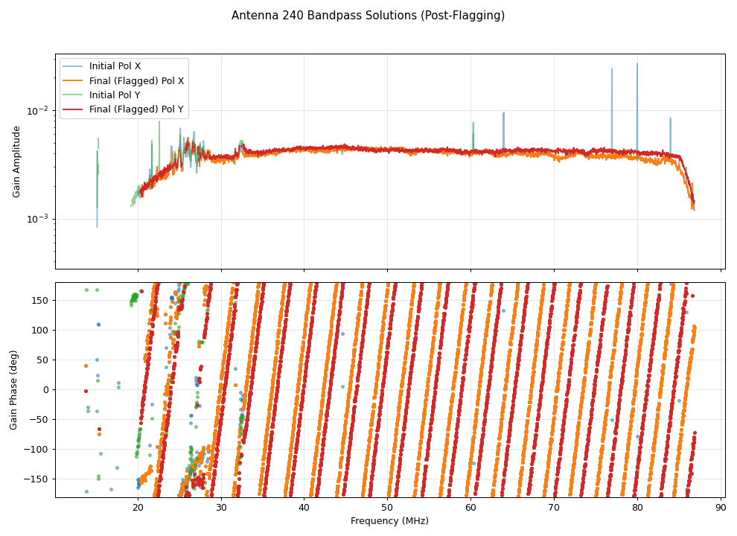The image size is (737, 536).
Task: Click the 90 tick label on frequency axis
Action: point(721,508)
